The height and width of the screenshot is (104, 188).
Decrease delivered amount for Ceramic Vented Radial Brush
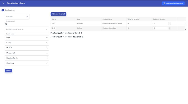point(169,24)
